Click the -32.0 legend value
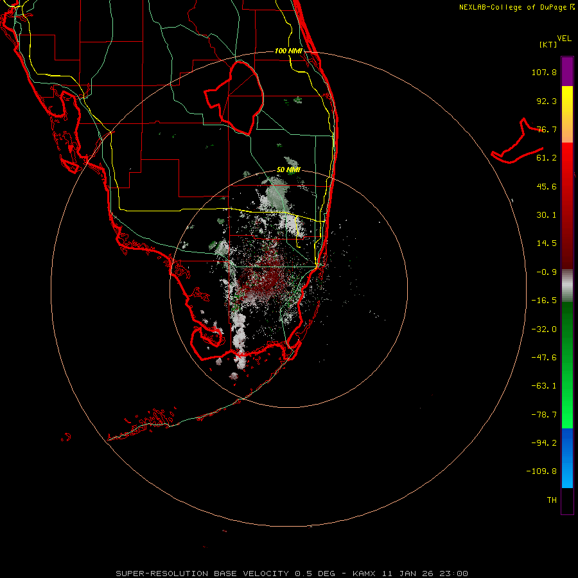Image resolution: width=578 pixels, height=578 pixels. pos(544,329)
